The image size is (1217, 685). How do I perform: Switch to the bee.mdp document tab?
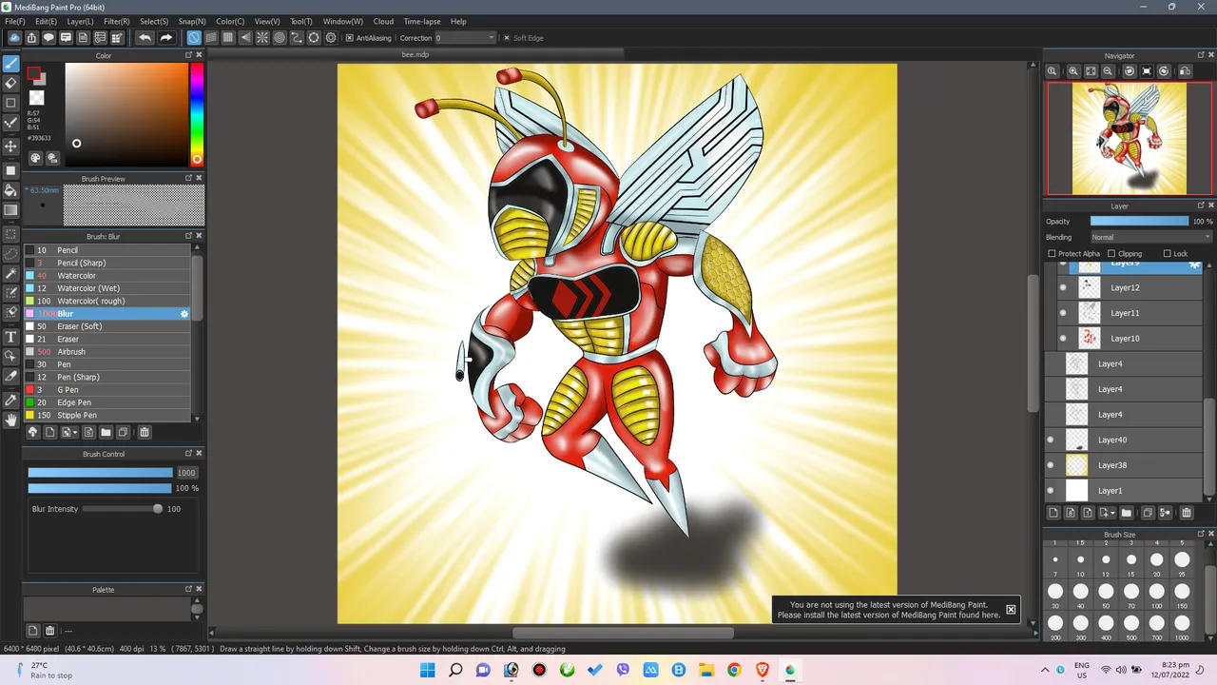[415, 55]
